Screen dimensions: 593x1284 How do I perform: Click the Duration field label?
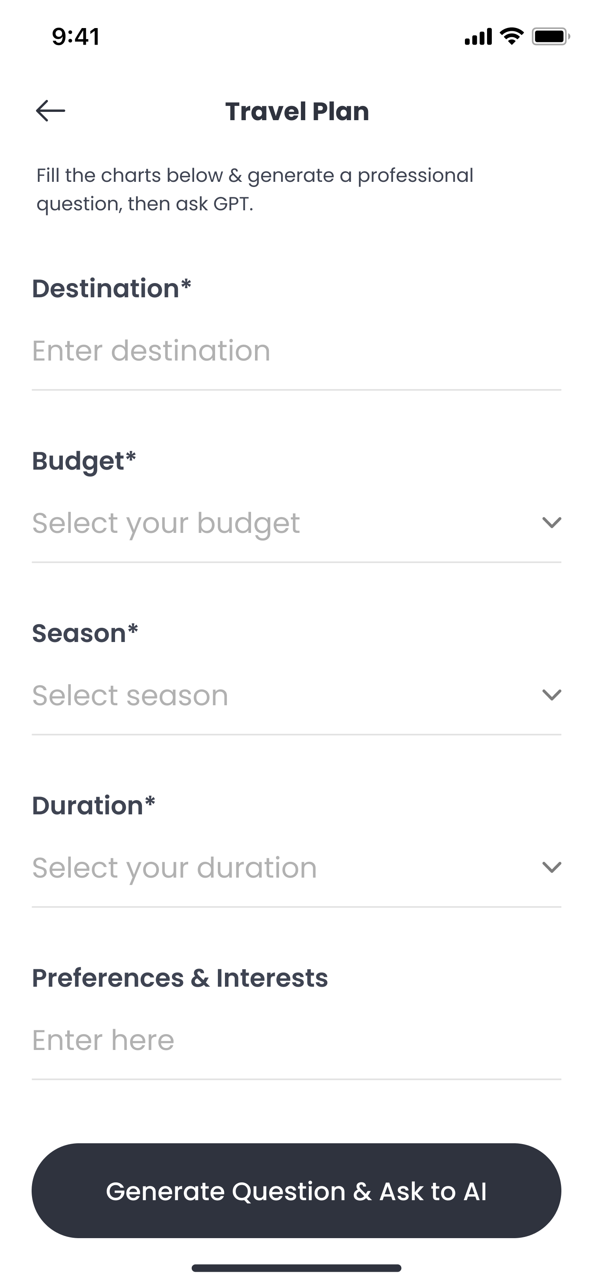(94, 806)
